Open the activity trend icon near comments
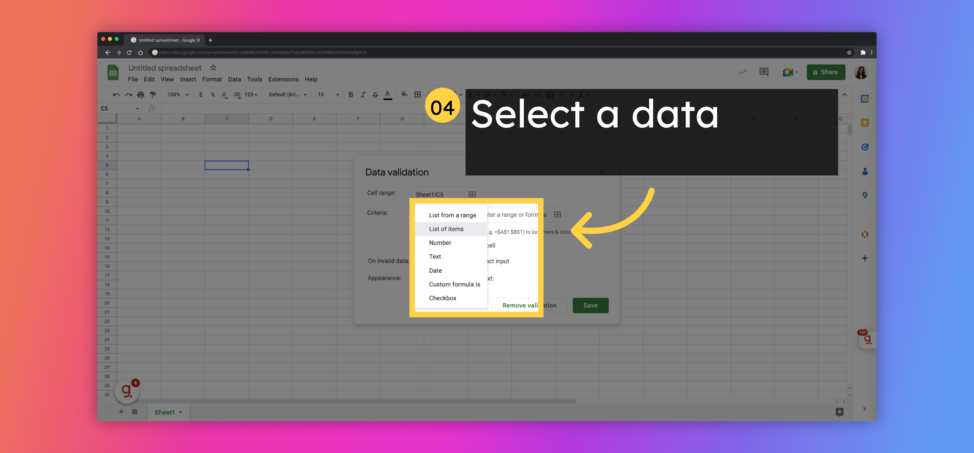The image size is (974, 453). tap(742, 72)
